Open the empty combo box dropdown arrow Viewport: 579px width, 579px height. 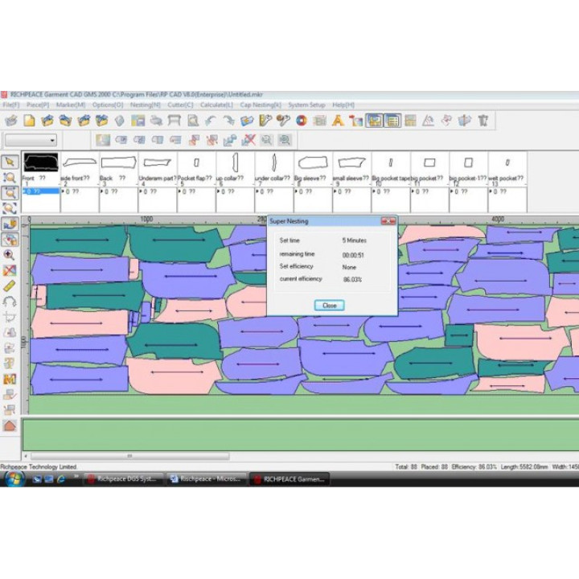[x=52, y=140]
